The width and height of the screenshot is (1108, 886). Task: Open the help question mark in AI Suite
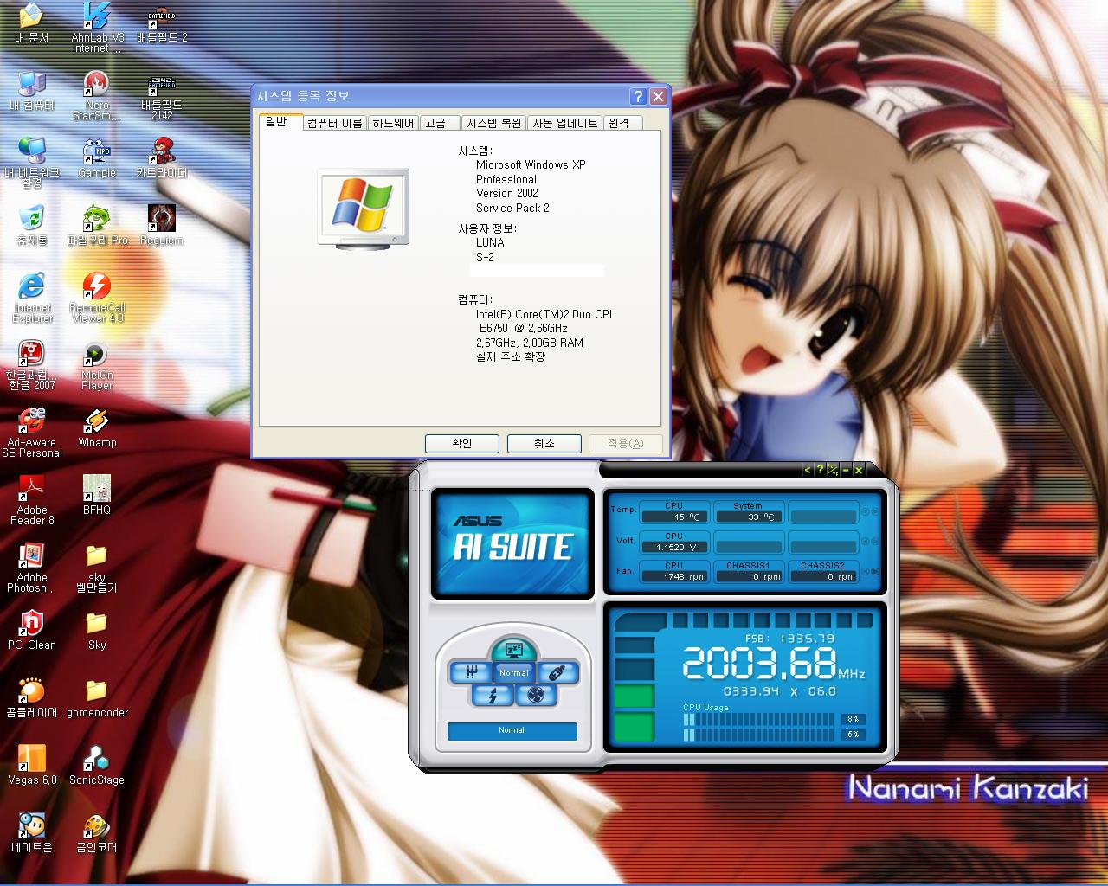click(x=820, y=470)
